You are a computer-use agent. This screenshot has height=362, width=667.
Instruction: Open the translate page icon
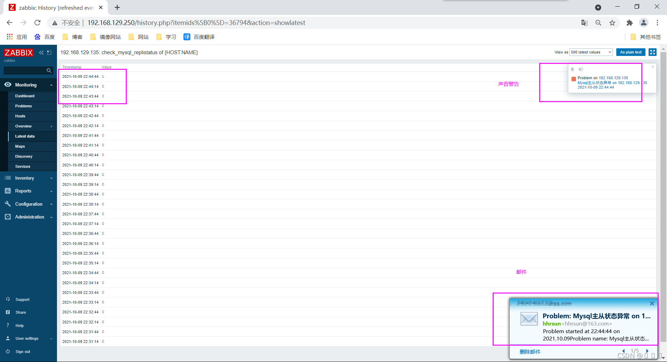pos(584,23)
